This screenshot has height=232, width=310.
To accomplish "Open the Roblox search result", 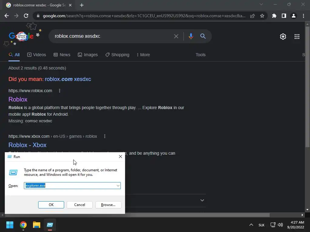I will coord(18,99).
